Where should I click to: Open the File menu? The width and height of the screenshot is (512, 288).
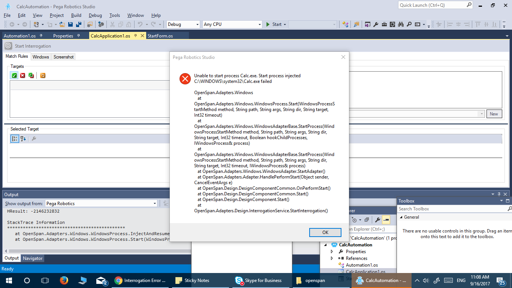7,15
